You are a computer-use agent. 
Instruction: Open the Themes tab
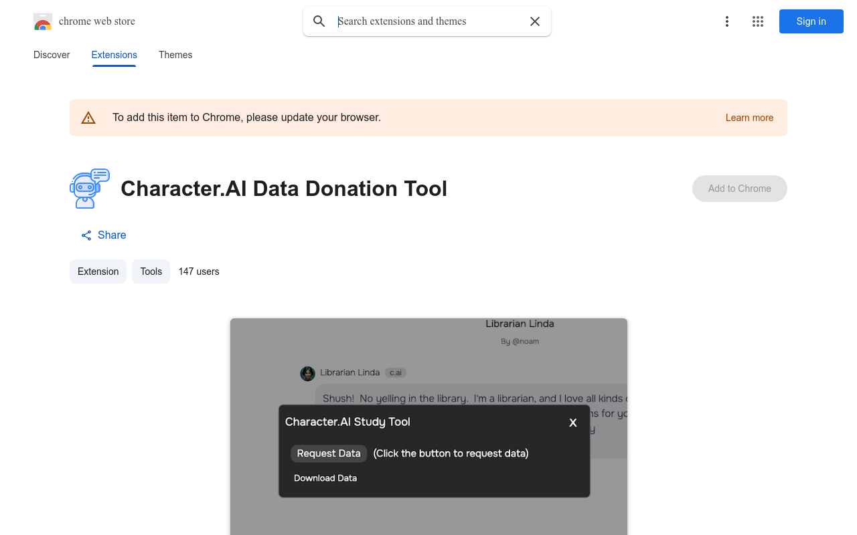tap(175, 55)
